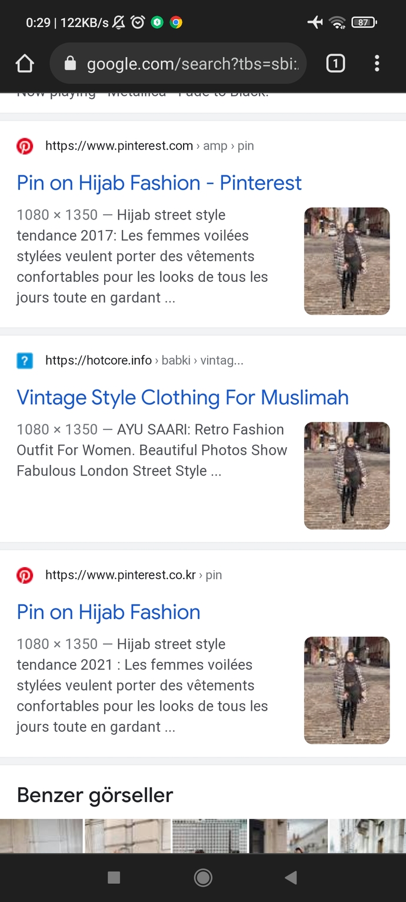The width and height of the screenshot is (406, 902).
Task: Tap the Pinterest favicon of first result
Action: [x=25, y=146]
